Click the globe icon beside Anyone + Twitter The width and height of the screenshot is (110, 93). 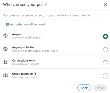tap(5, 49)
